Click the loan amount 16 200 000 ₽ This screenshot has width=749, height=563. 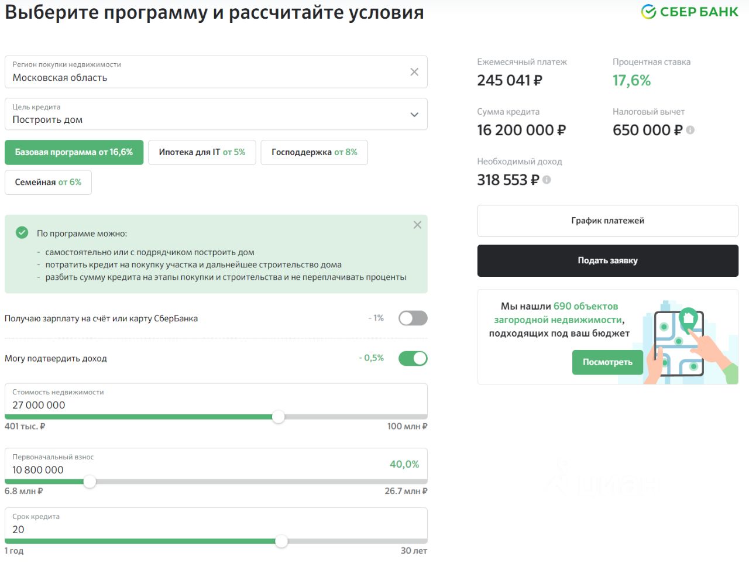click(x=521, y=130)
